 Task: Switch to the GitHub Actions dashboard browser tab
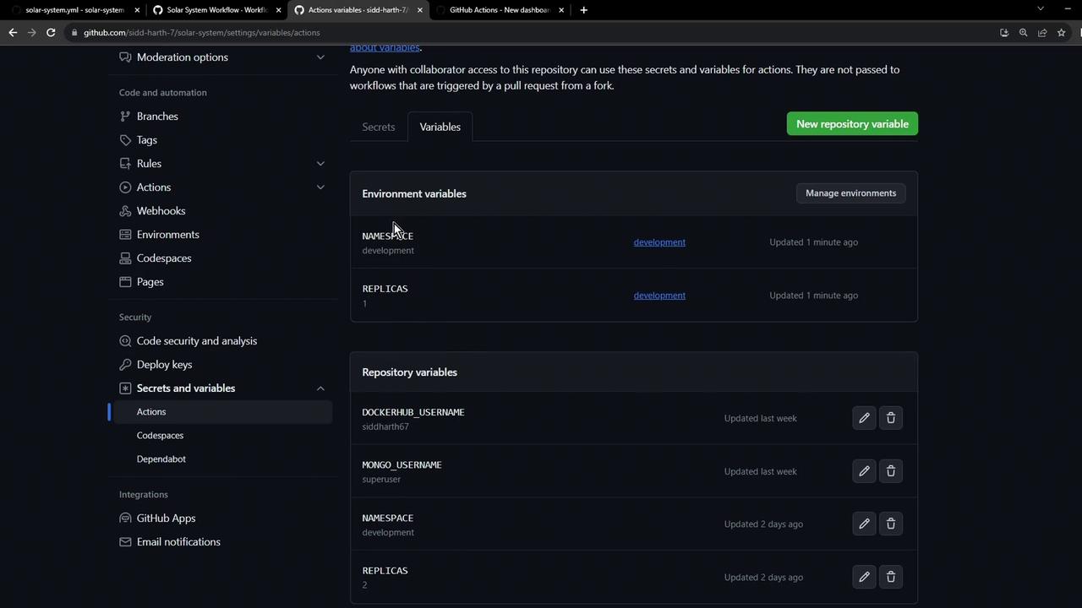(499, 10)
